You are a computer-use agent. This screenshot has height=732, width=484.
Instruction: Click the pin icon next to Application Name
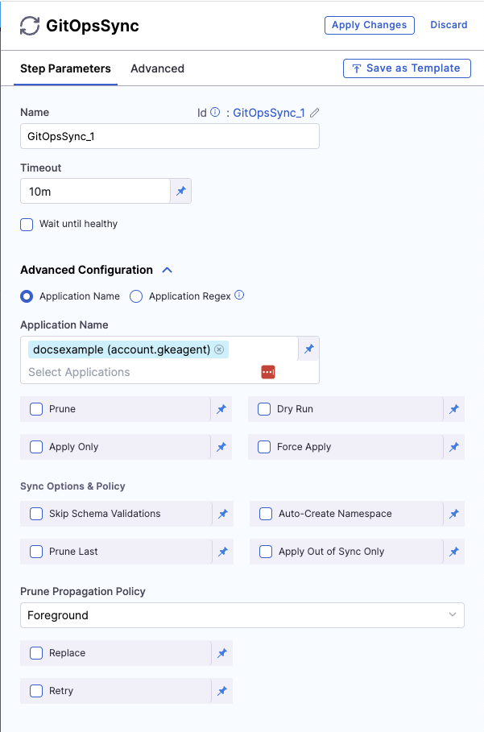(x=308, y=349)
